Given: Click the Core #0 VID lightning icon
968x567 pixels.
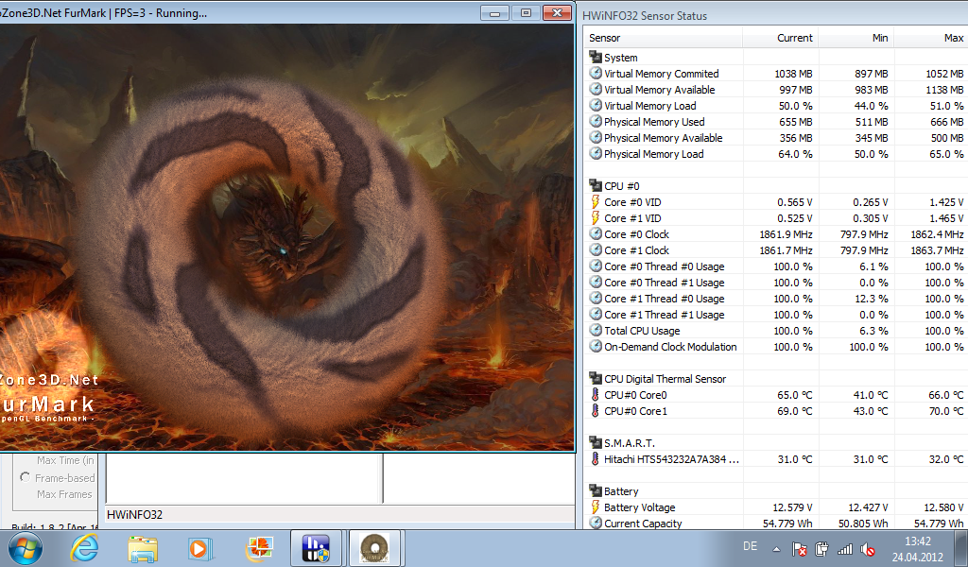Looking at the screenshot, I should [x=596, y=201].
